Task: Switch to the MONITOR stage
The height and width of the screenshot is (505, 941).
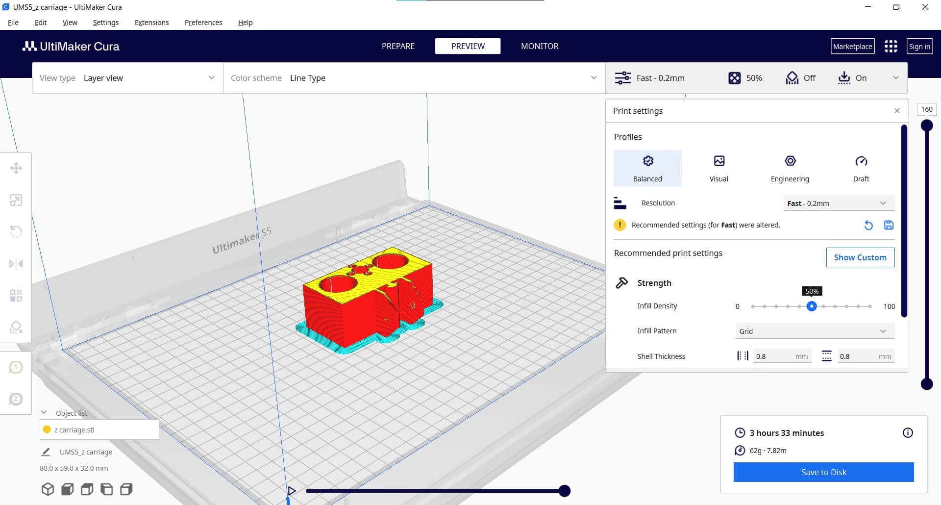Action: tap(540, 46)
